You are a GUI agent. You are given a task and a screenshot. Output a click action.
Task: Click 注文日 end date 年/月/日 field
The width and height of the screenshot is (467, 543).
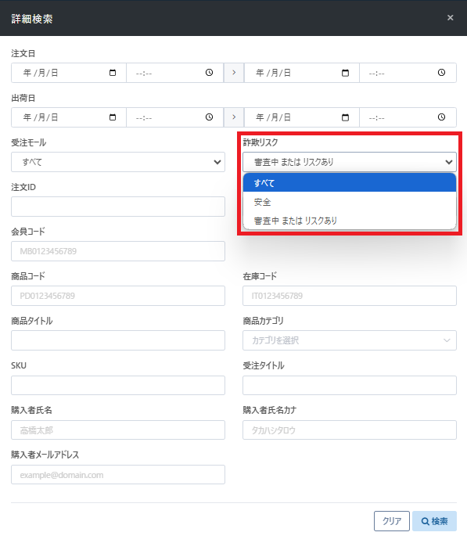click(302, 73)
